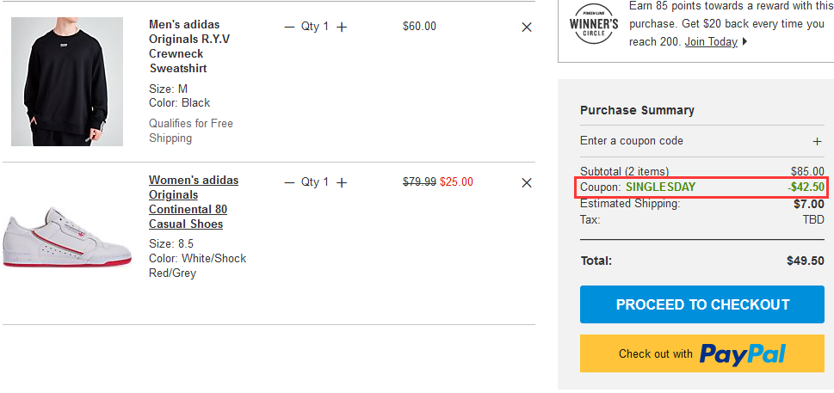This screenshot has height=393, width=834.
Task: Click the Qty 1 label for the shoes
Action: pyautogui.click(x=315, y=182)
